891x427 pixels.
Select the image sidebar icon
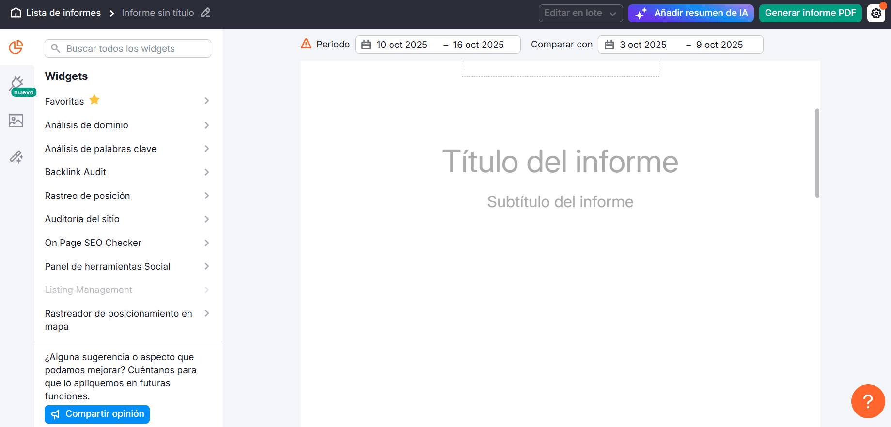[16, 121]
